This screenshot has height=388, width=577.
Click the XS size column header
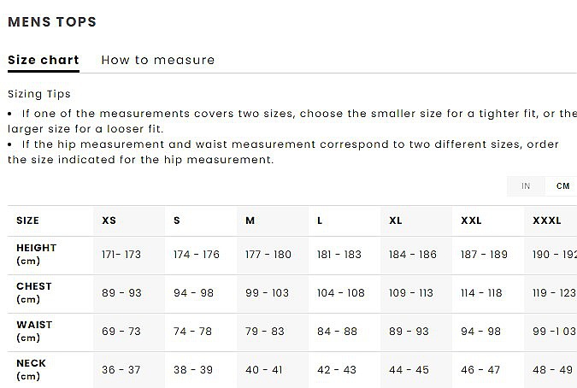pos(109,220)
